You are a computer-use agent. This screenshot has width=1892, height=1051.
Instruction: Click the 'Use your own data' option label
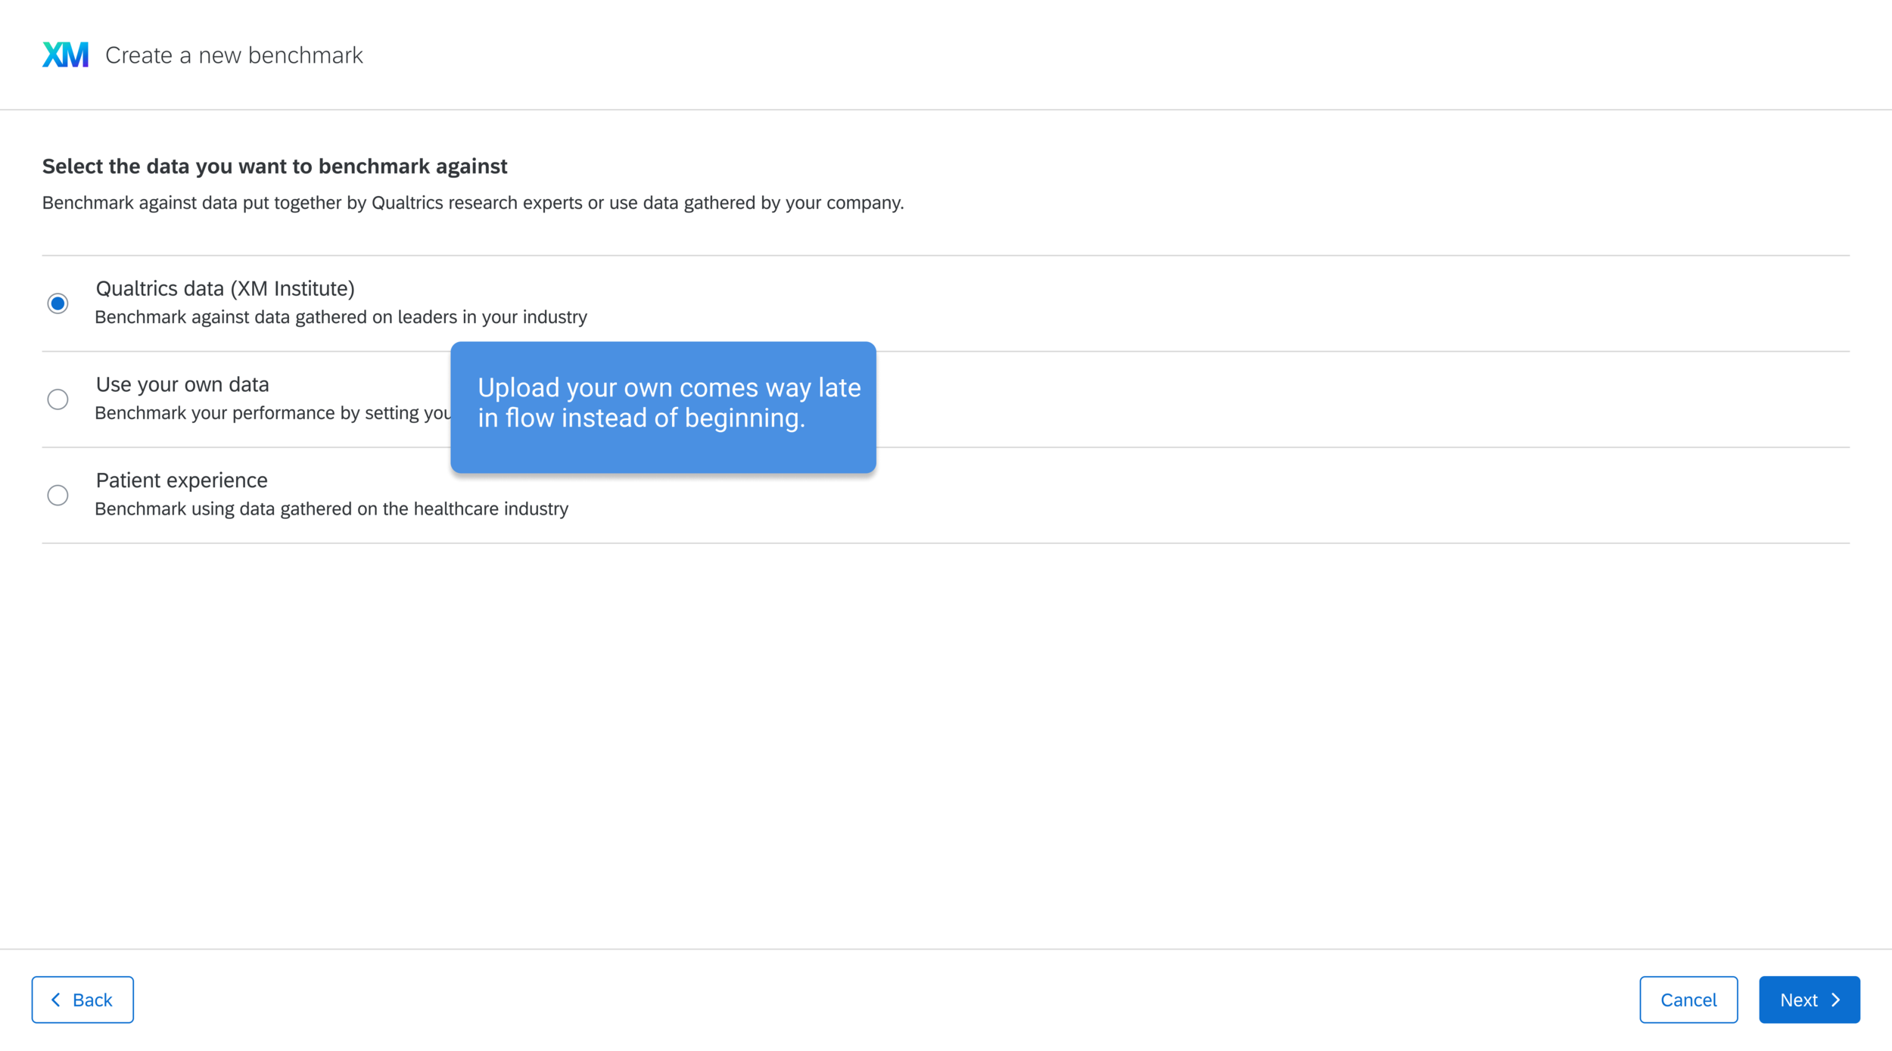coord(182,384)
